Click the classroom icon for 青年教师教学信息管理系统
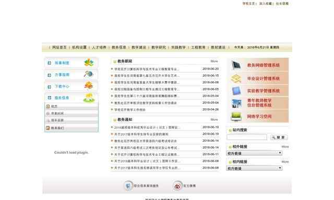The height and width of the screenshot is (200, 334). click(x=236, y=103)
